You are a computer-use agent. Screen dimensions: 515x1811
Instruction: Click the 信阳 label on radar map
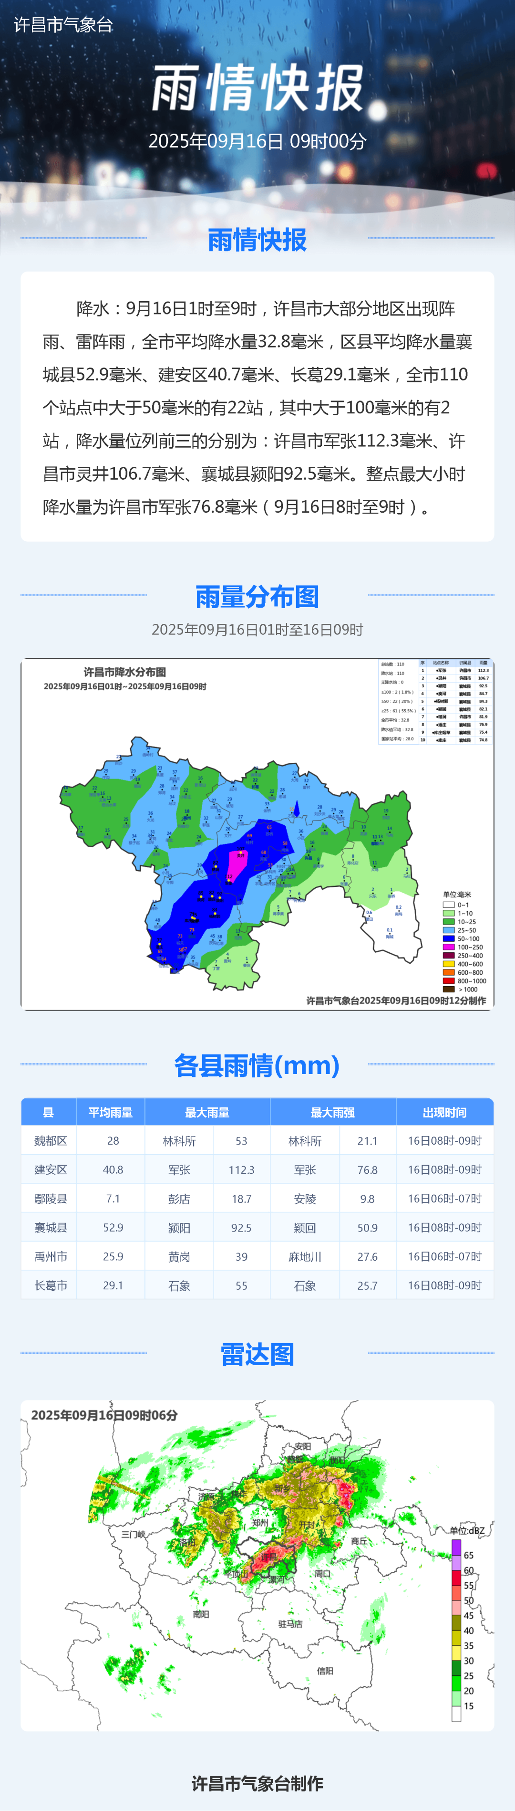coord(325,1671)
